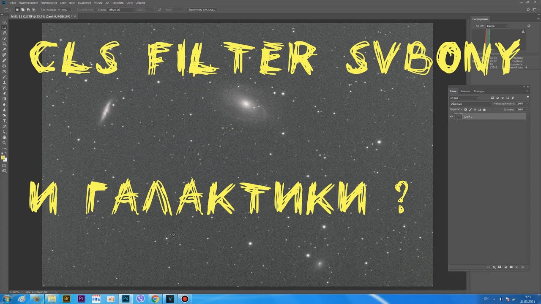Click Выделение и маска button
Viewport: 541px width, 304px height.
[x=202, y=10]
